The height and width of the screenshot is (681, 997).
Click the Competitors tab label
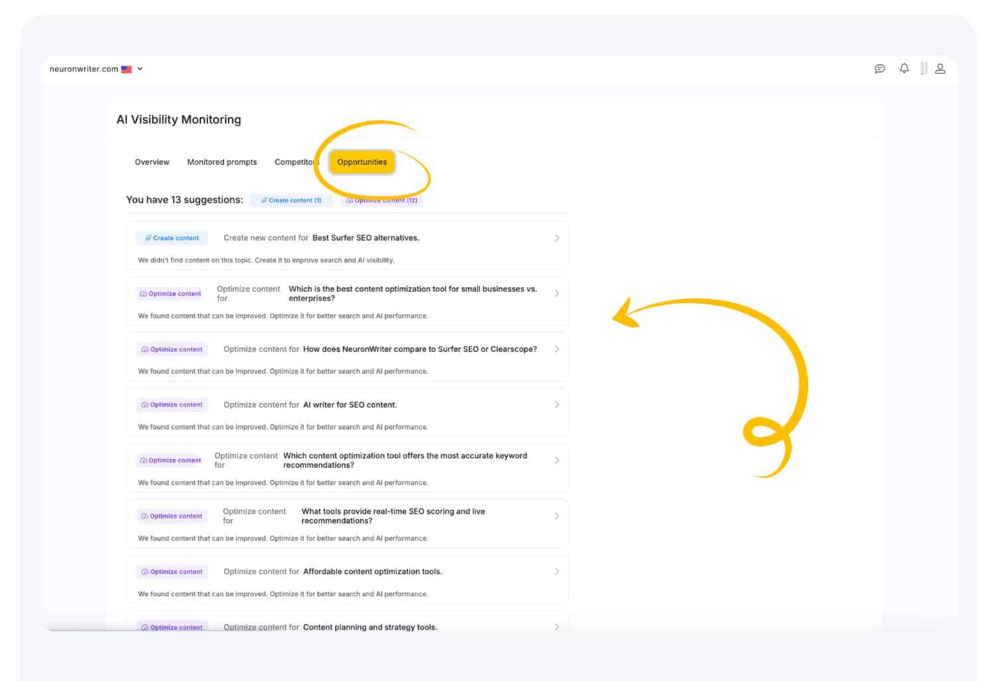tap(295, 161)
